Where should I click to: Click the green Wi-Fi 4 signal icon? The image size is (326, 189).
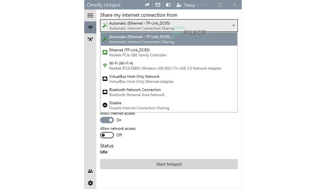pos(105,66)
